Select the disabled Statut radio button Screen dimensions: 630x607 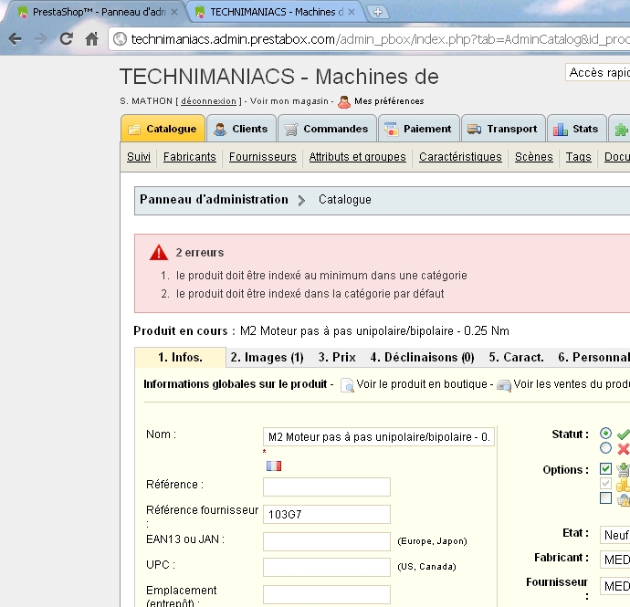pos(605,448)
